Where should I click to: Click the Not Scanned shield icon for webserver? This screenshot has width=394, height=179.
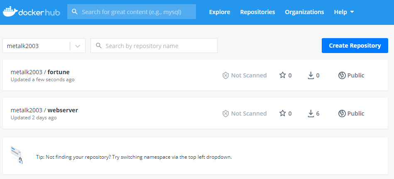(x=225, y=114)
